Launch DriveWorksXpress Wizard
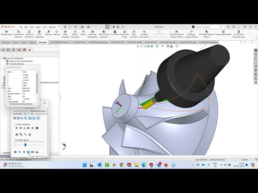 click(x=206, y=34)
